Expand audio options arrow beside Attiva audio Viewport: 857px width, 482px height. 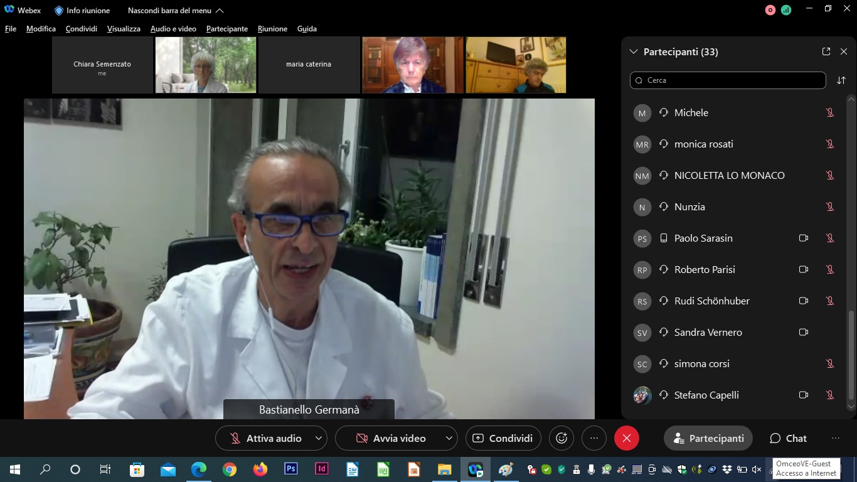319,438
